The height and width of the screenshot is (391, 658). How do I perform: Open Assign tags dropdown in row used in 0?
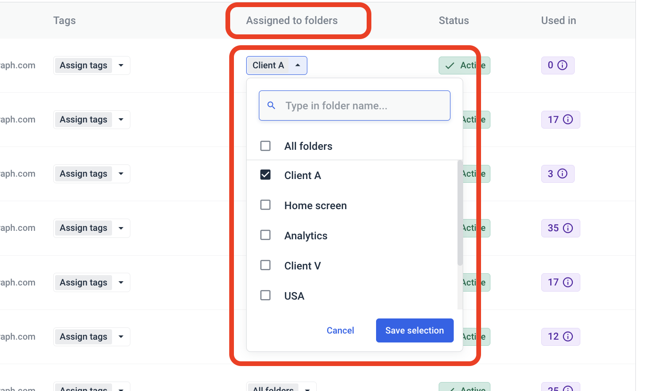coord(92,65)
